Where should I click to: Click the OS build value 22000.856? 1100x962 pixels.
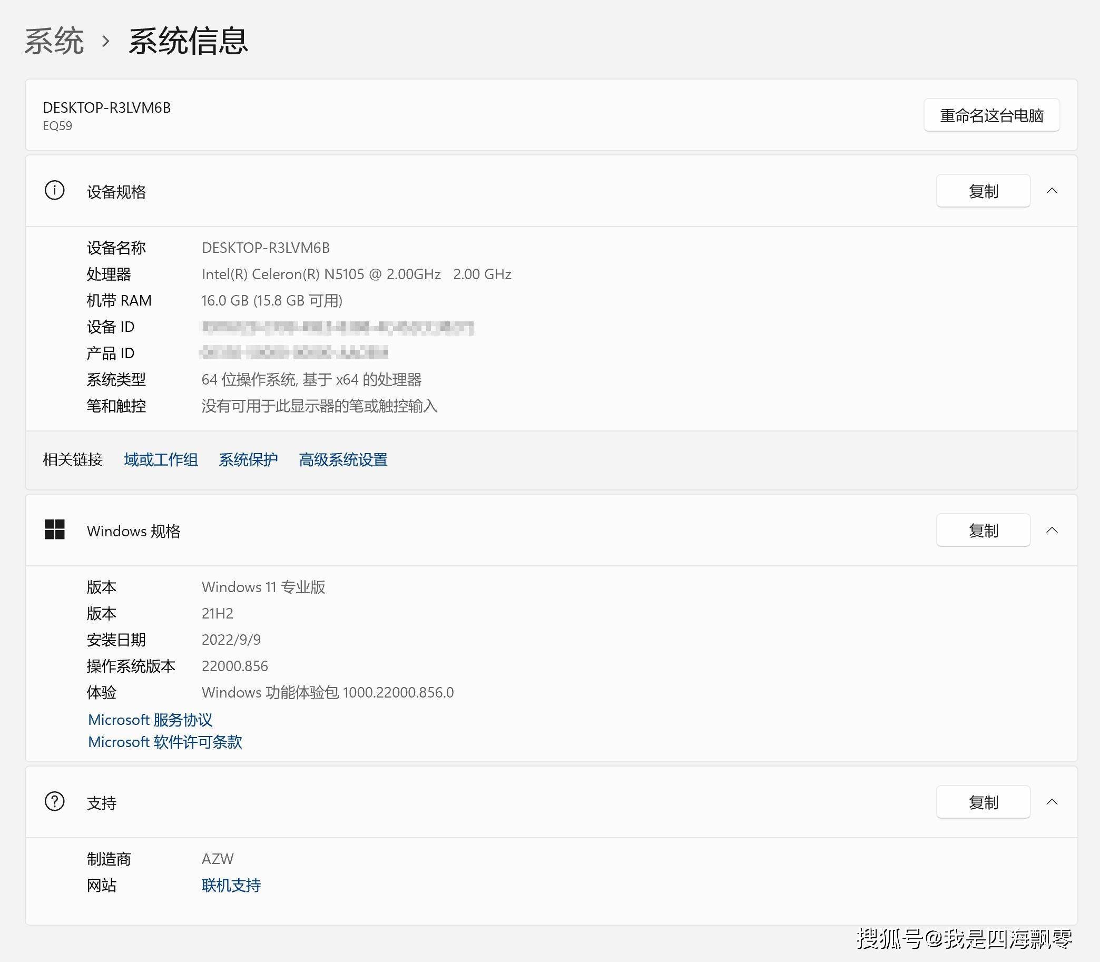[234, 666]
